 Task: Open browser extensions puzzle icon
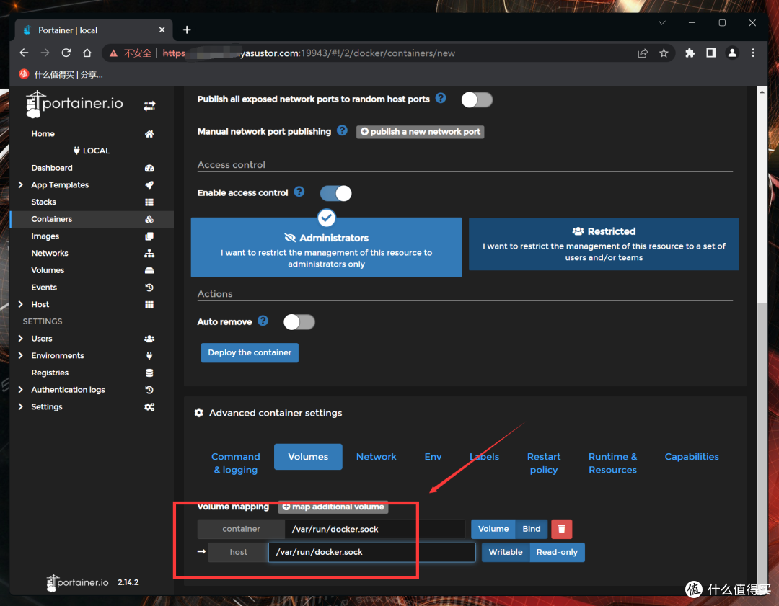click(x=690, y=53)
